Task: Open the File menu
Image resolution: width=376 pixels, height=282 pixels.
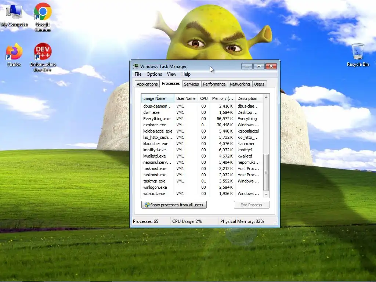Action: click(x=138, y=74)
